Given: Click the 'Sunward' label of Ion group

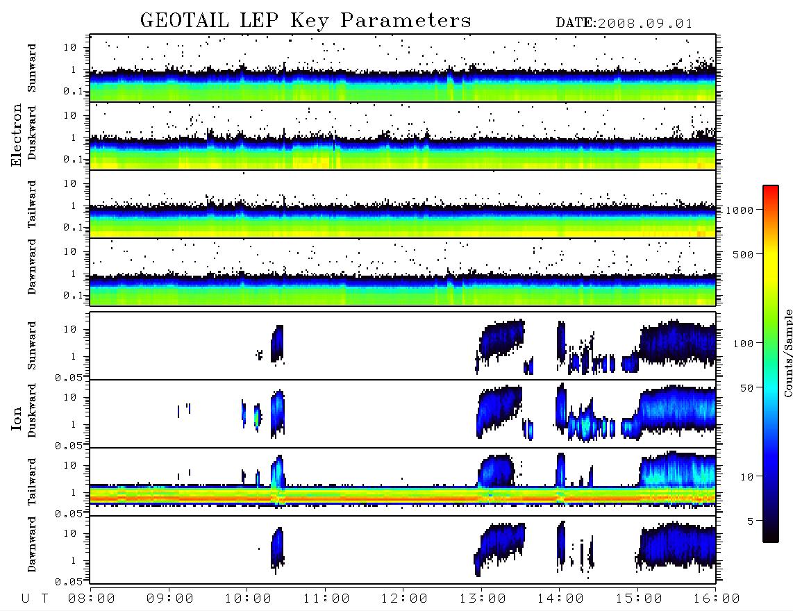Looking at the screenshot, I should (32, 346).
